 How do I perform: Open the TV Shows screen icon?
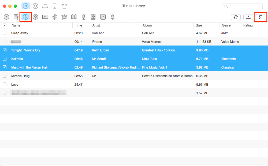[x=45, y=17]
